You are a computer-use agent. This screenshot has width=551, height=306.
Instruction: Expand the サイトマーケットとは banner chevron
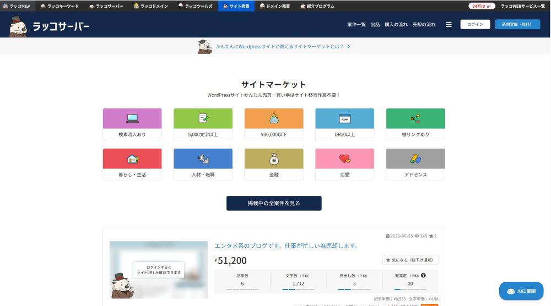pyautogui.click(x=349, y=47)
